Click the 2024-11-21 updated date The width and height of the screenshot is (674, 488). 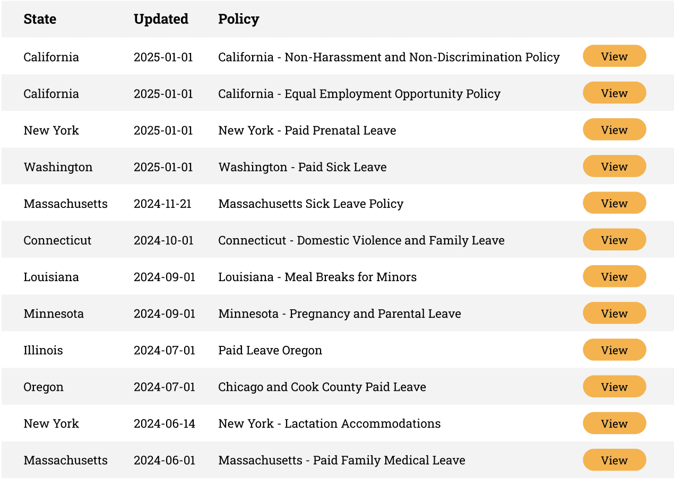[x=162, y=204]
